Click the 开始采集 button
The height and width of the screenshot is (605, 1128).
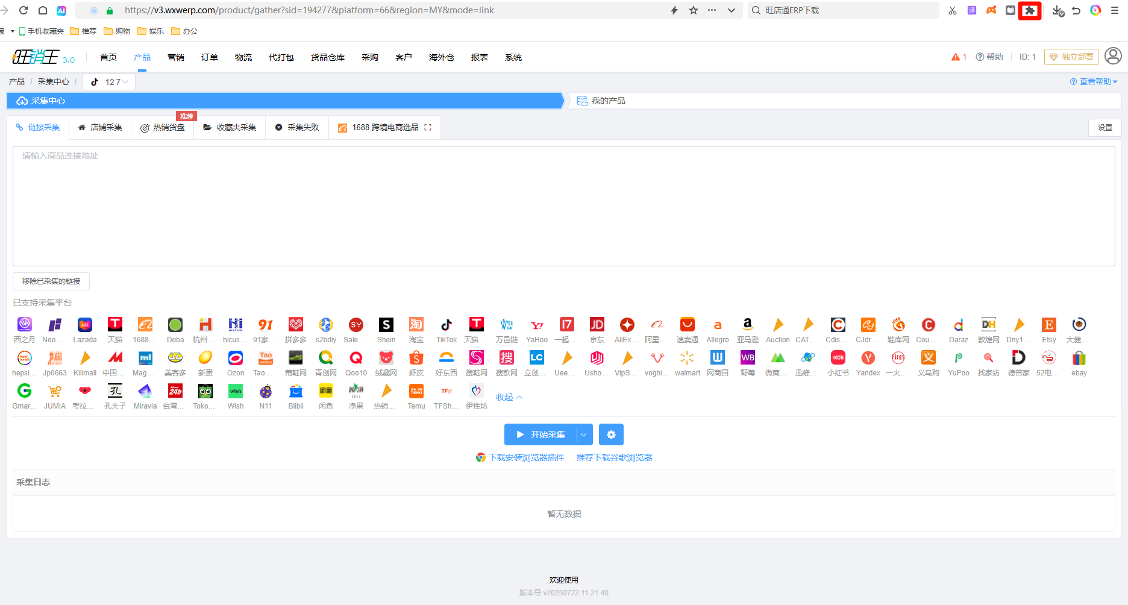click(x=541, y=434)
